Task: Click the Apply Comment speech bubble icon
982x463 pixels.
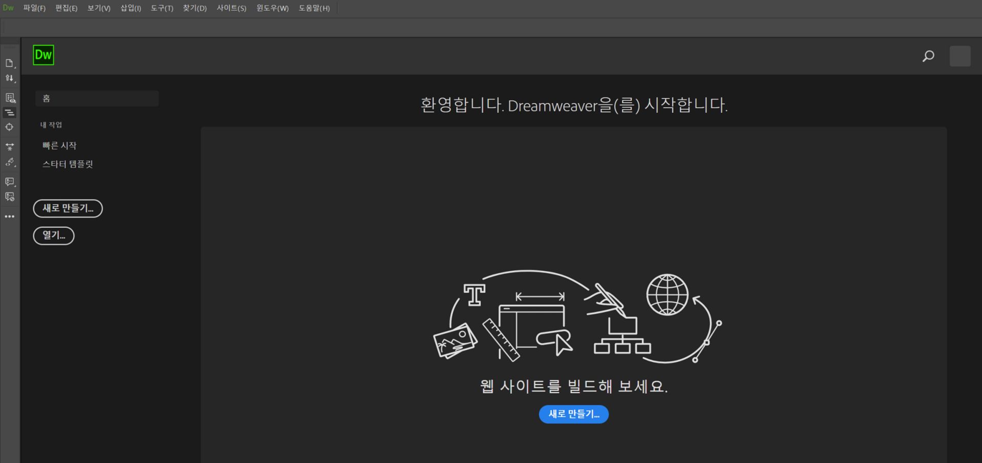Action: pyautogui.click(x=9, y=182)
